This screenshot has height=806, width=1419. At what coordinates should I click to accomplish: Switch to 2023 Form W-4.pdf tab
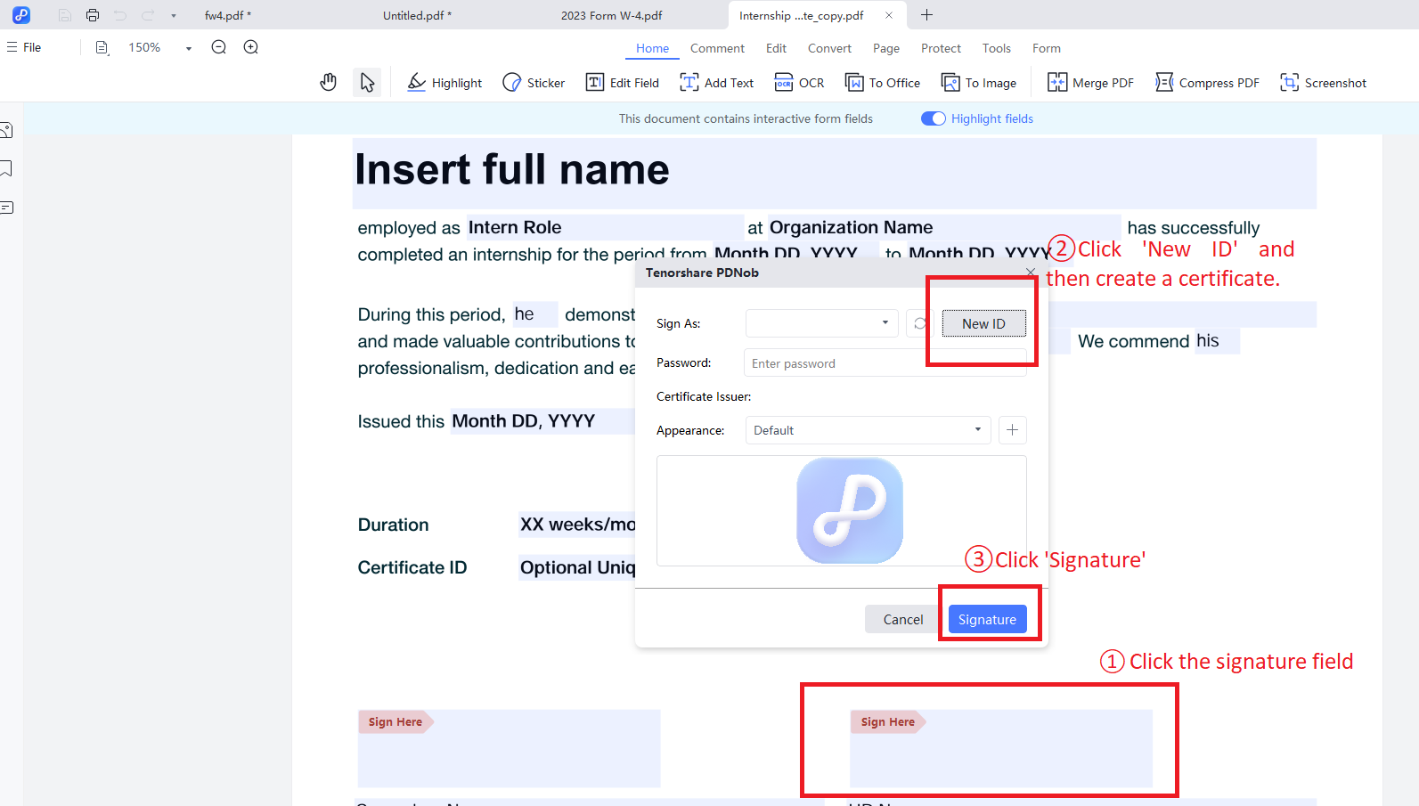click(x=611, y=15)
